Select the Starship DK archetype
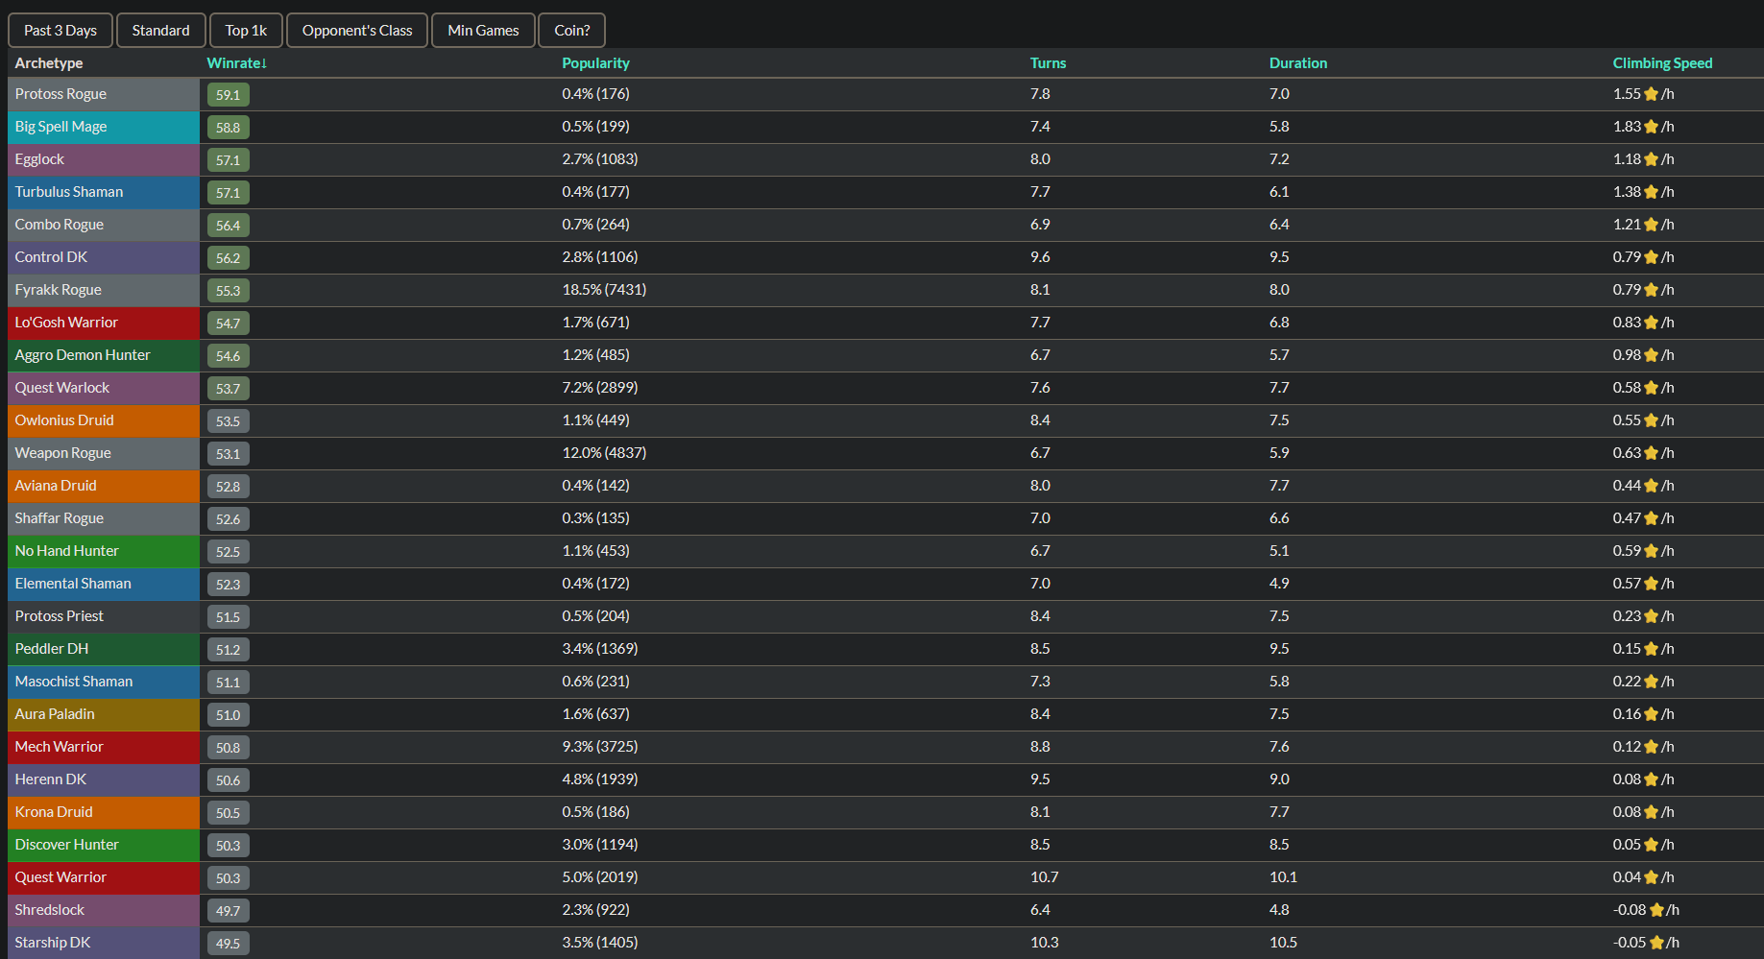This screenshot has width=1764, height=959. click(x=104, y=943)
